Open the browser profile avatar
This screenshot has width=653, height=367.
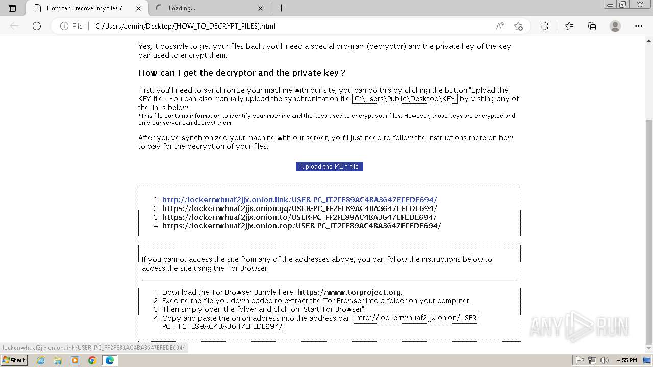(x=615, y=26)
